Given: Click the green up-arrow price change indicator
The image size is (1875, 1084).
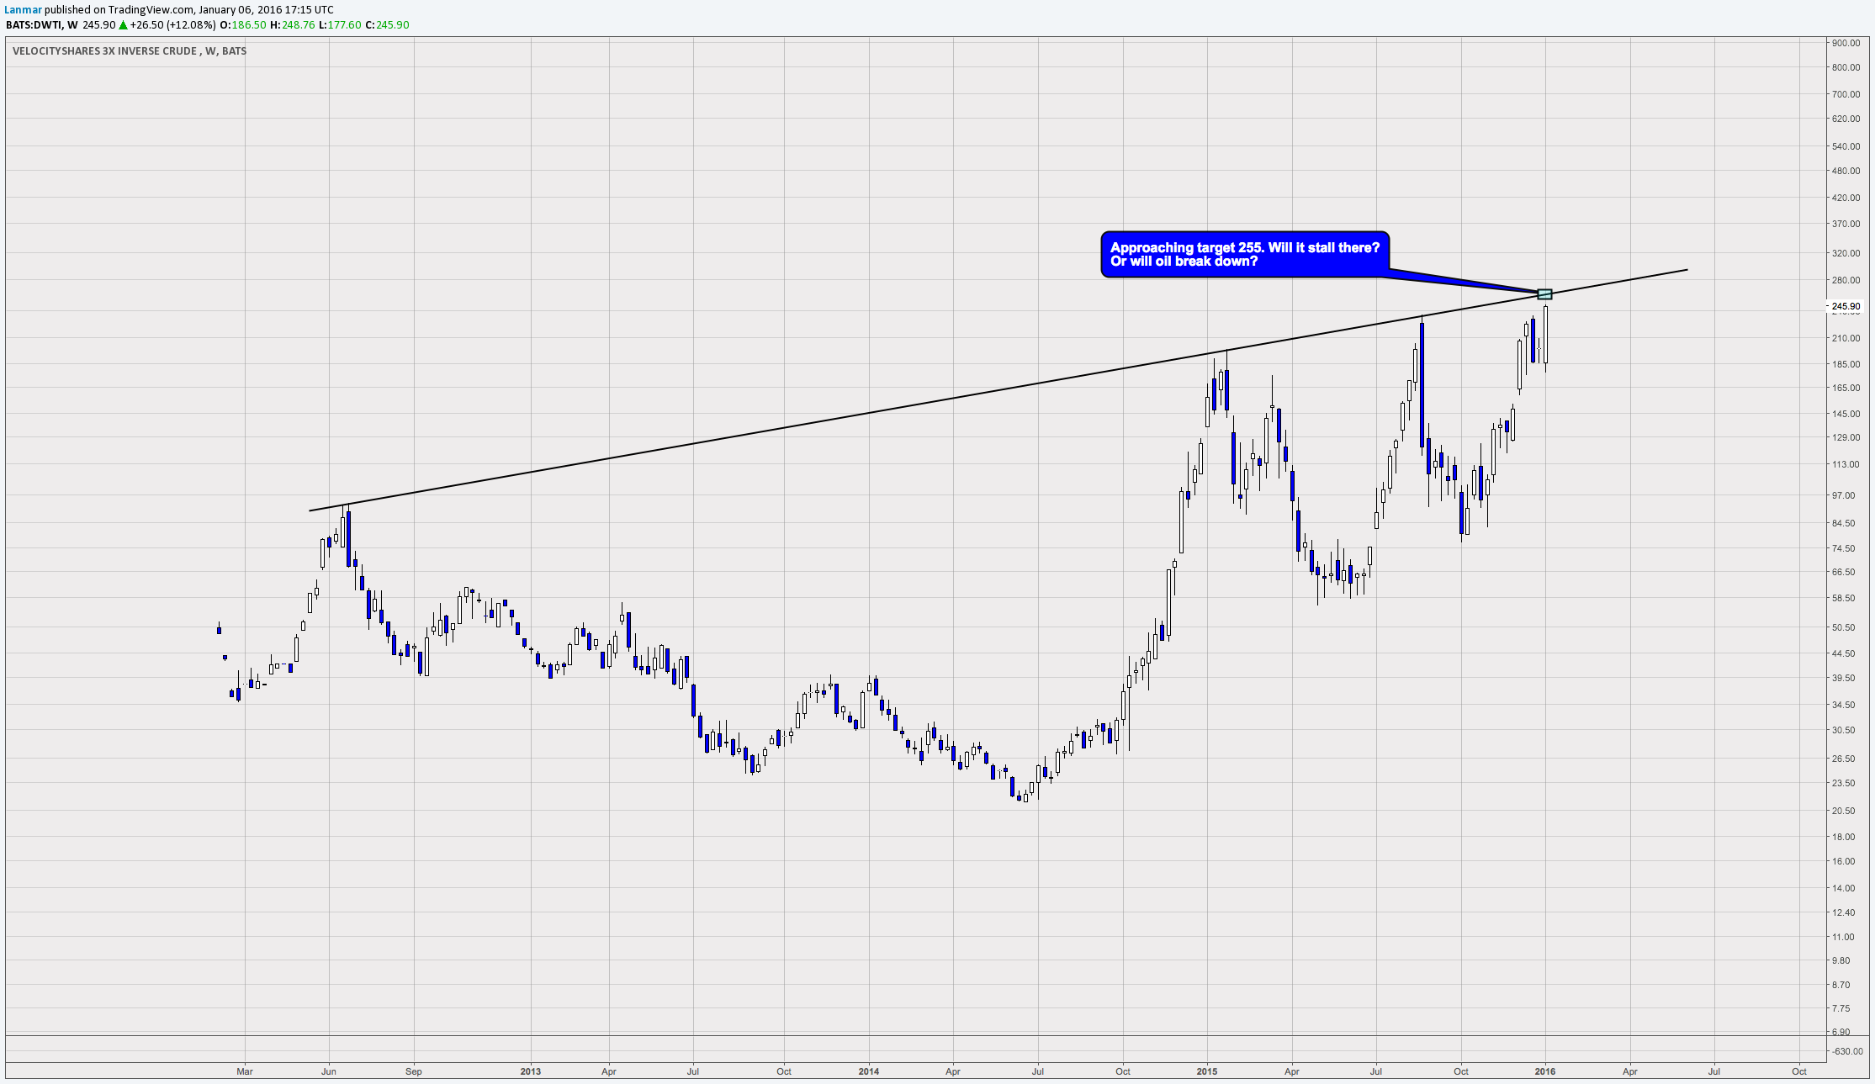Looking at the screenshot, I should point(123,25).
